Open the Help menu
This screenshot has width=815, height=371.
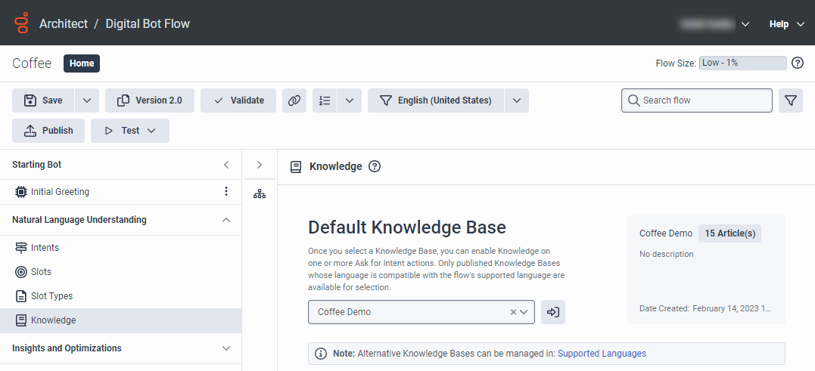[x=788, y=24]
